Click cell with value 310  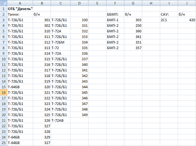(42, 31)
